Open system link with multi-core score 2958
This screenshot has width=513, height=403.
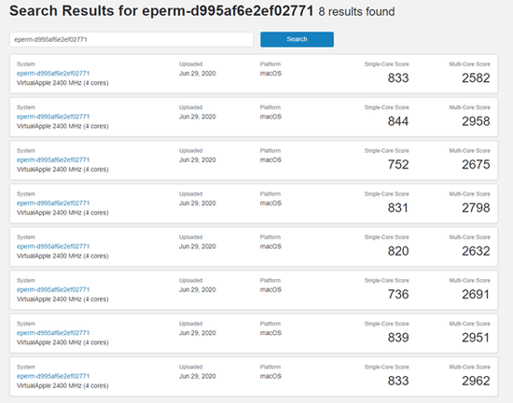point(53,117)
